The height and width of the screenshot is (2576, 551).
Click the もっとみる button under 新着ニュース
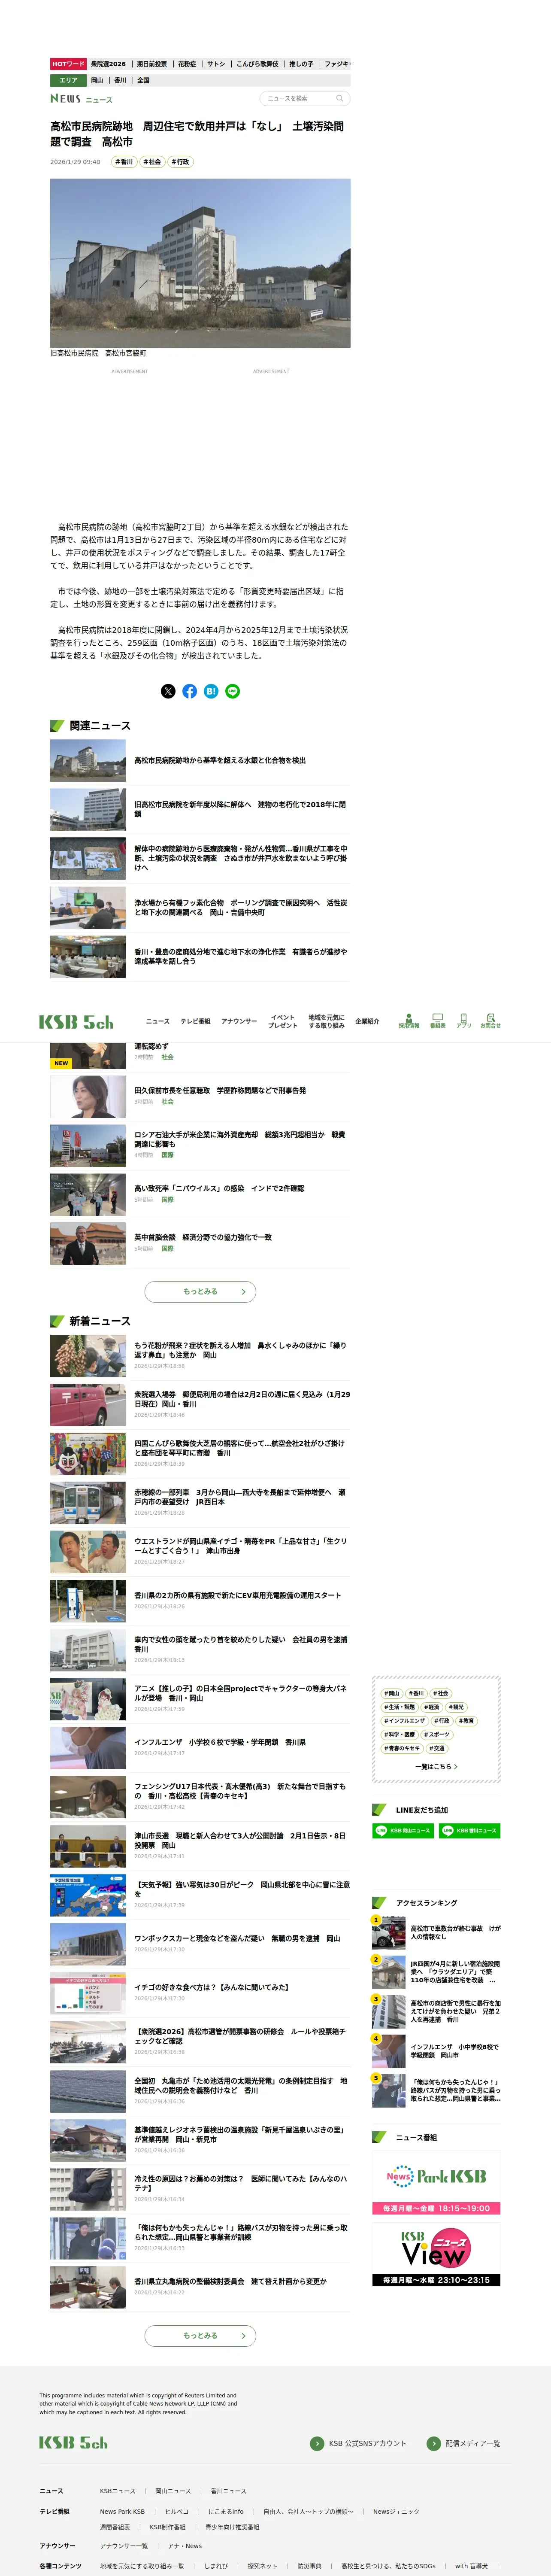pos(200,2336)
